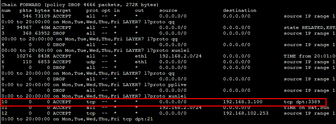The width and height of the screenshot is (336, 124).
Task: Select packet count 368 in rule 3
Action: point(27,33)
